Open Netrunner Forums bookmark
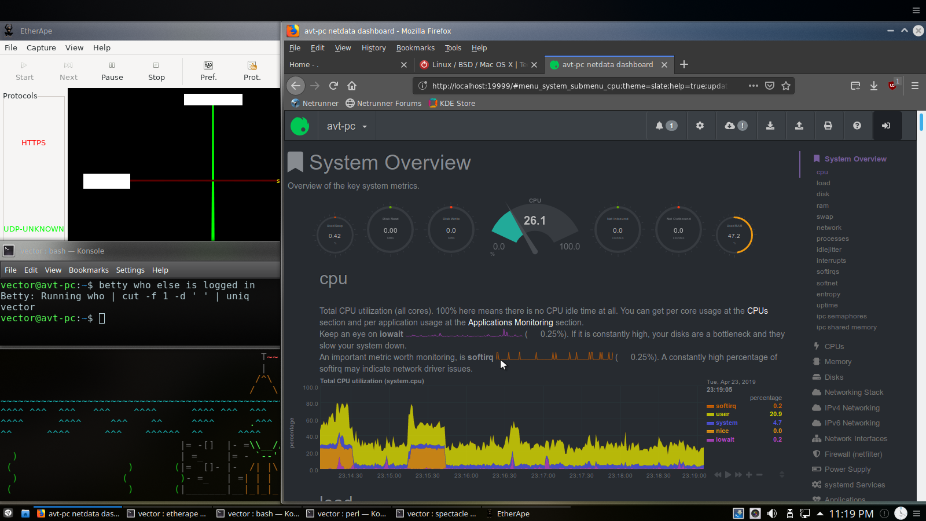 pos(383,103)
